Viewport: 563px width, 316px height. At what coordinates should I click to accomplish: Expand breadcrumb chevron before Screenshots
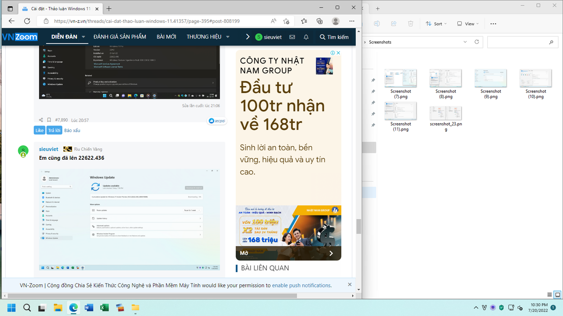click(x=365, y=42)
